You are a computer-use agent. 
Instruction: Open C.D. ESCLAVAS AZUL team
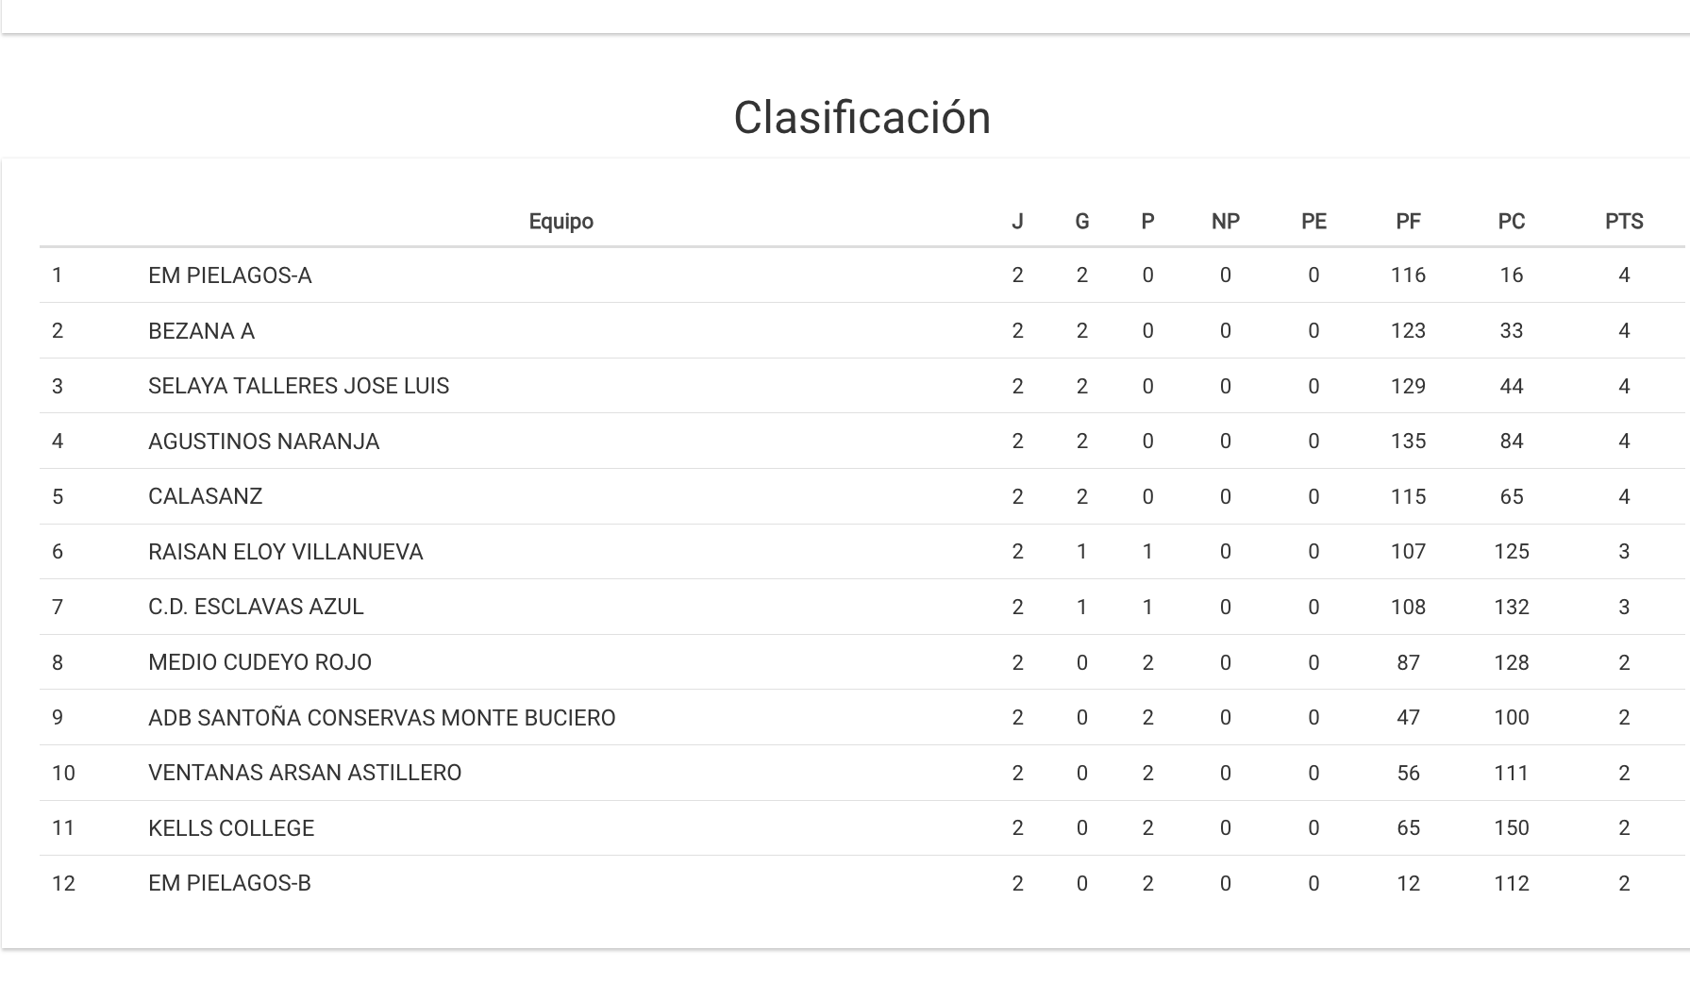coord(256,607)
